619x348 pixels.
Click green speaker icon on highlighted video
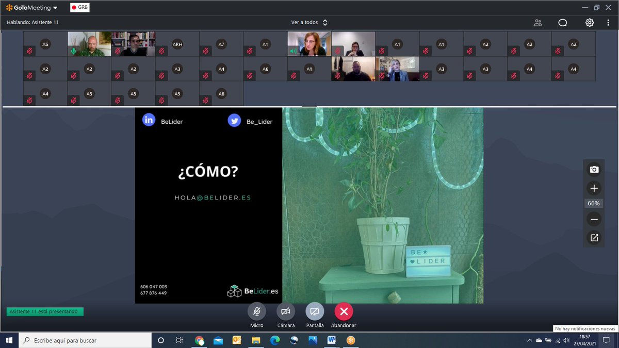(294, 51)
